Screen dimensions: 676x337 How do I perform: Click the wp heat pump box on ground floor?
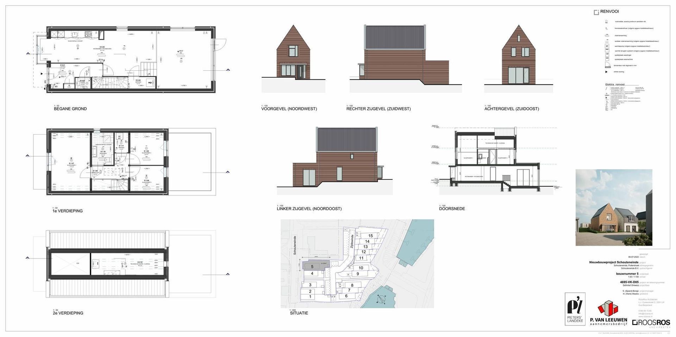[150, 83]
